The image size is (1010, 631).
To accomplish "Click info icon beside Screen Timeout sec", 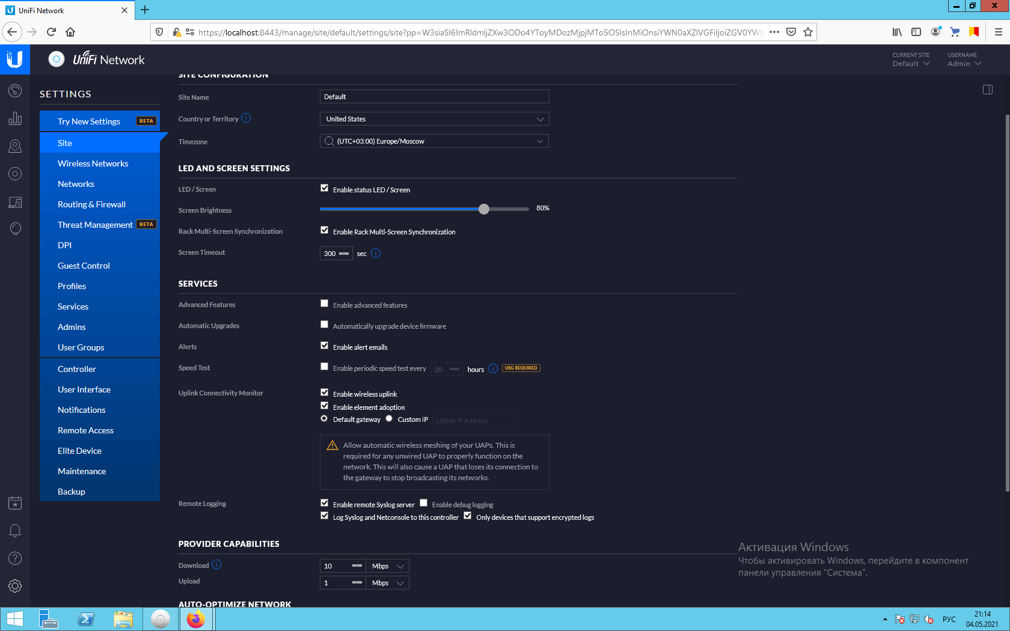I will (x=376, y=254).
